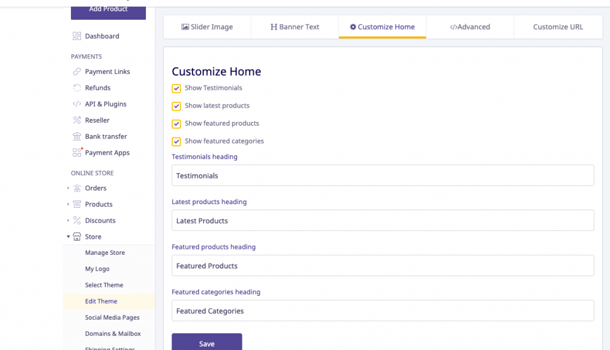This screenshot has height=350, width=610.
Task: Click the Dashboard grid icon
Action: point(77,36)
